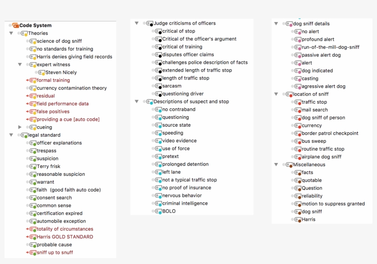Toggle the activation circle left of 'Theories'
Screen dimensions: 377x264
pyautogui.click(x=19, y=34)
